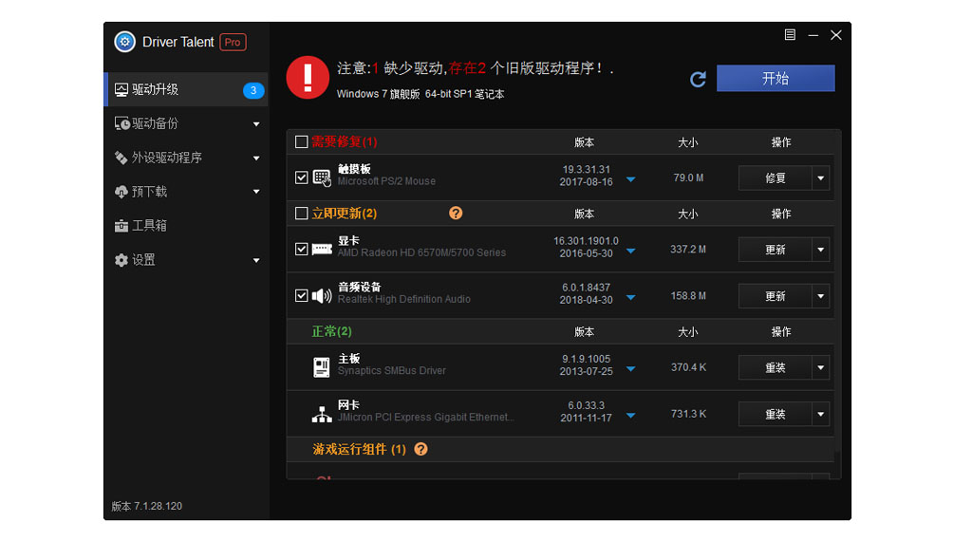This screenshot has height=541, width=972.
Task: Open the arrow beside 修复 button
Action: coord(821,178)
